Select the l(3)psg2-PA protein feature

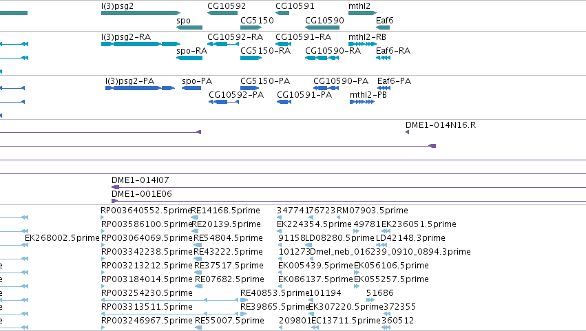pos(140,88)
